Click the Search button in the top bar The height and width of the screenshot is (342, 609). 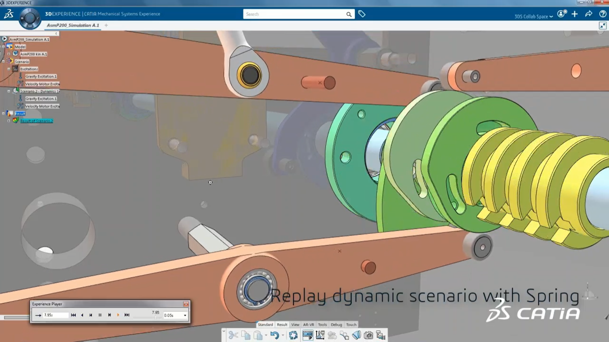click(x=349, y=14)
